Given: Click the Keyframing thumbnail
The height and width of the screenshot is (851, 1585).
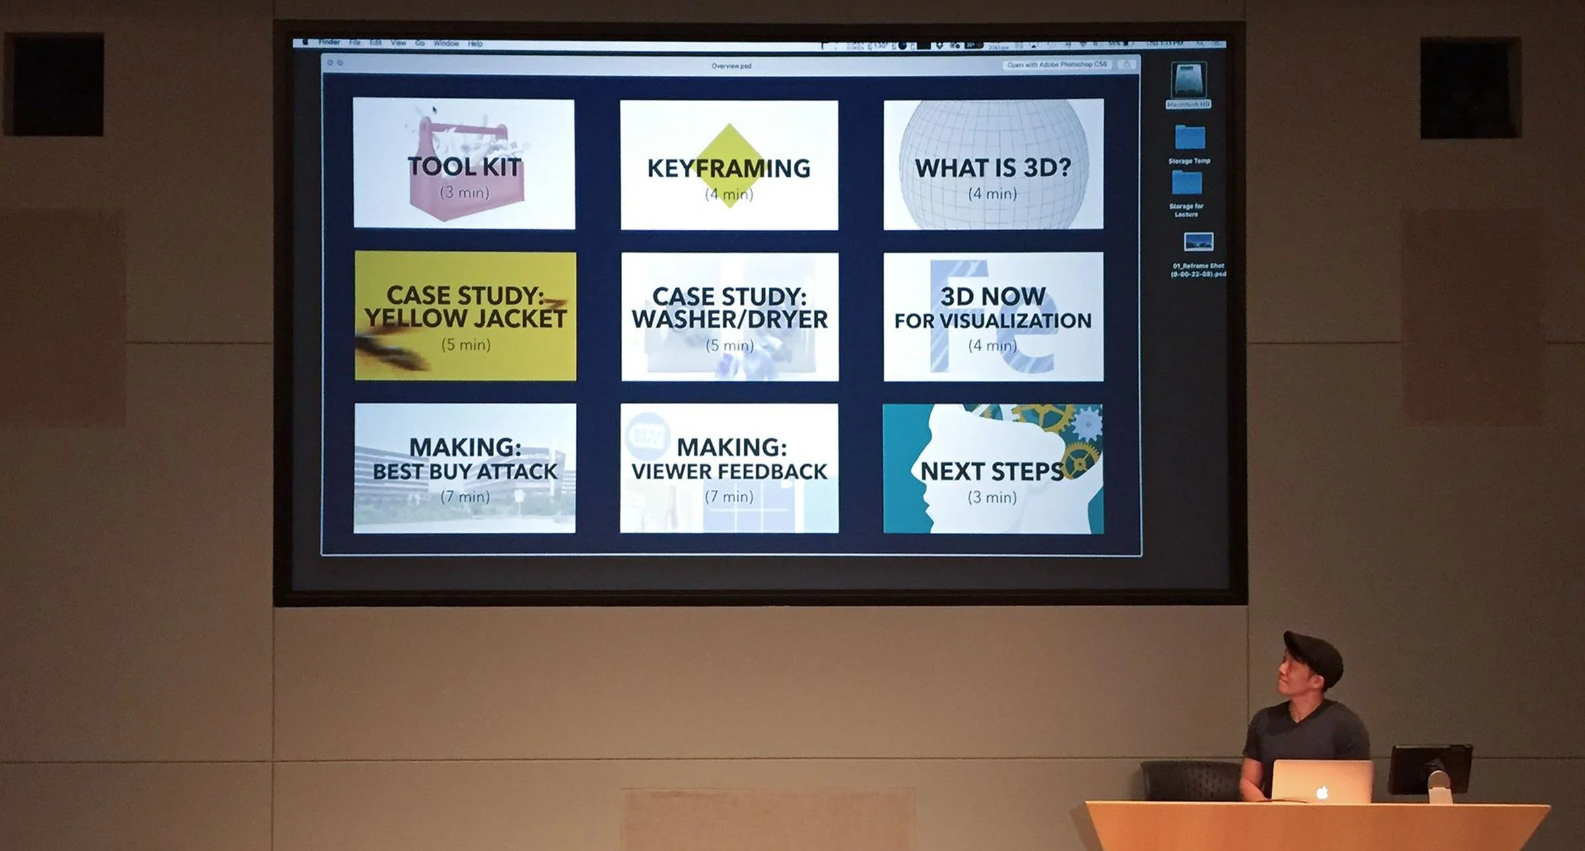Looking at the screenshot, I should tap(729, 165).
